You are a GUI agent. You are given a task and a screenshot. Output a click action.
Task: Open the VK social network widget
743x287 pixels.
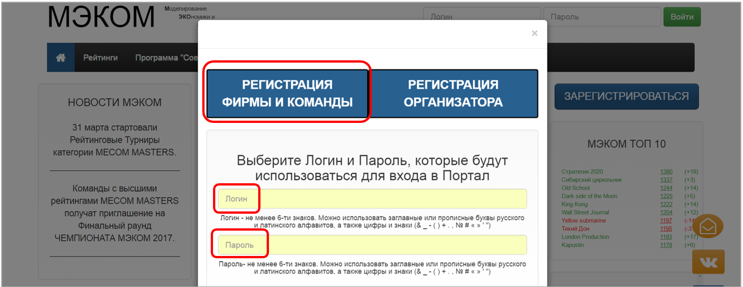point(707,263)
